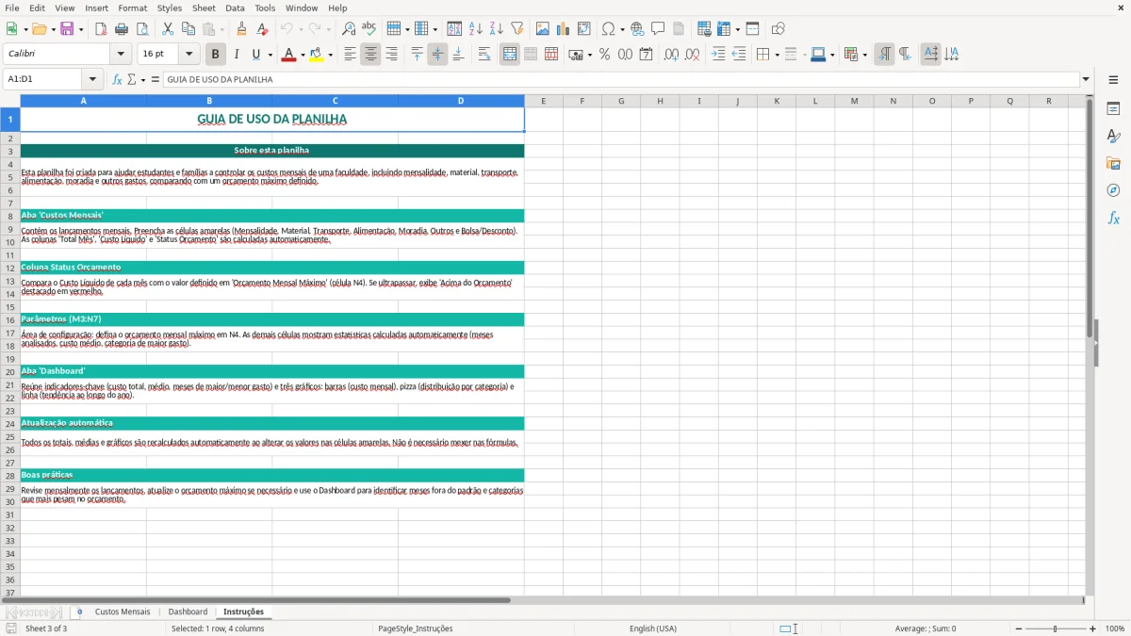
Task: Switch to Dashboard sheet tab
Action: (188, 612)
